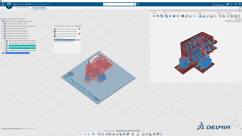Click the compass play button at top left
The image size is (242, 136).
(9, 6)
